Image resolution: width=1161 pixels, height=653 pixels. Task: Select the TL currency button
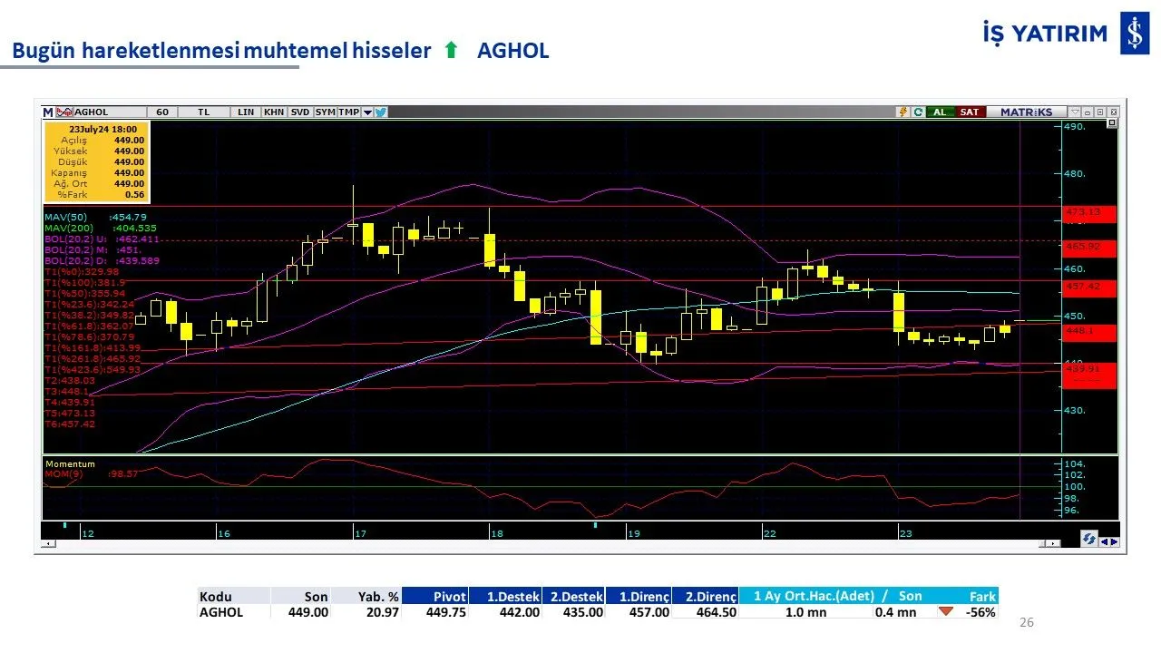point(203,112)
